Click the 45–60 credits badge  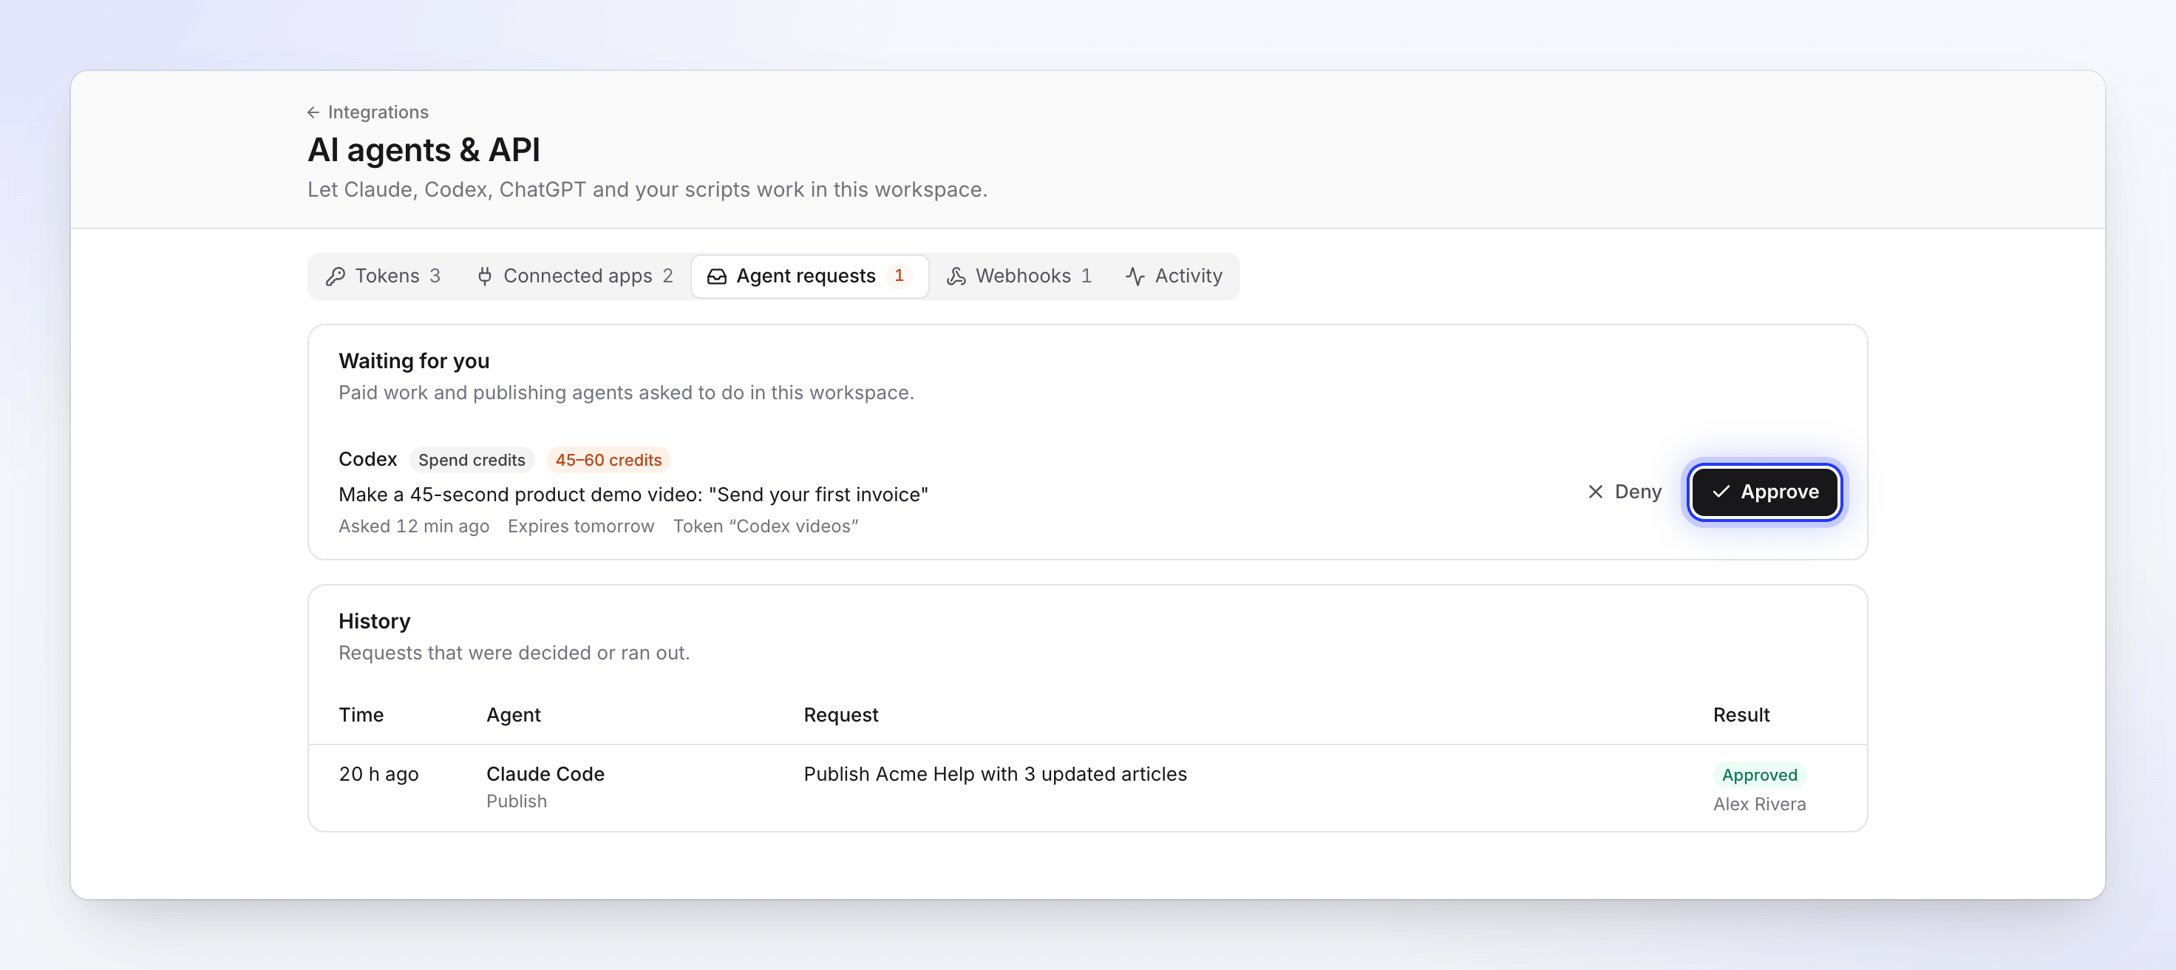click(608, 460)
